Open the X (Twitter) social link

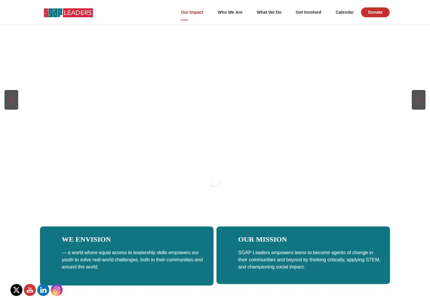point(16,290)
